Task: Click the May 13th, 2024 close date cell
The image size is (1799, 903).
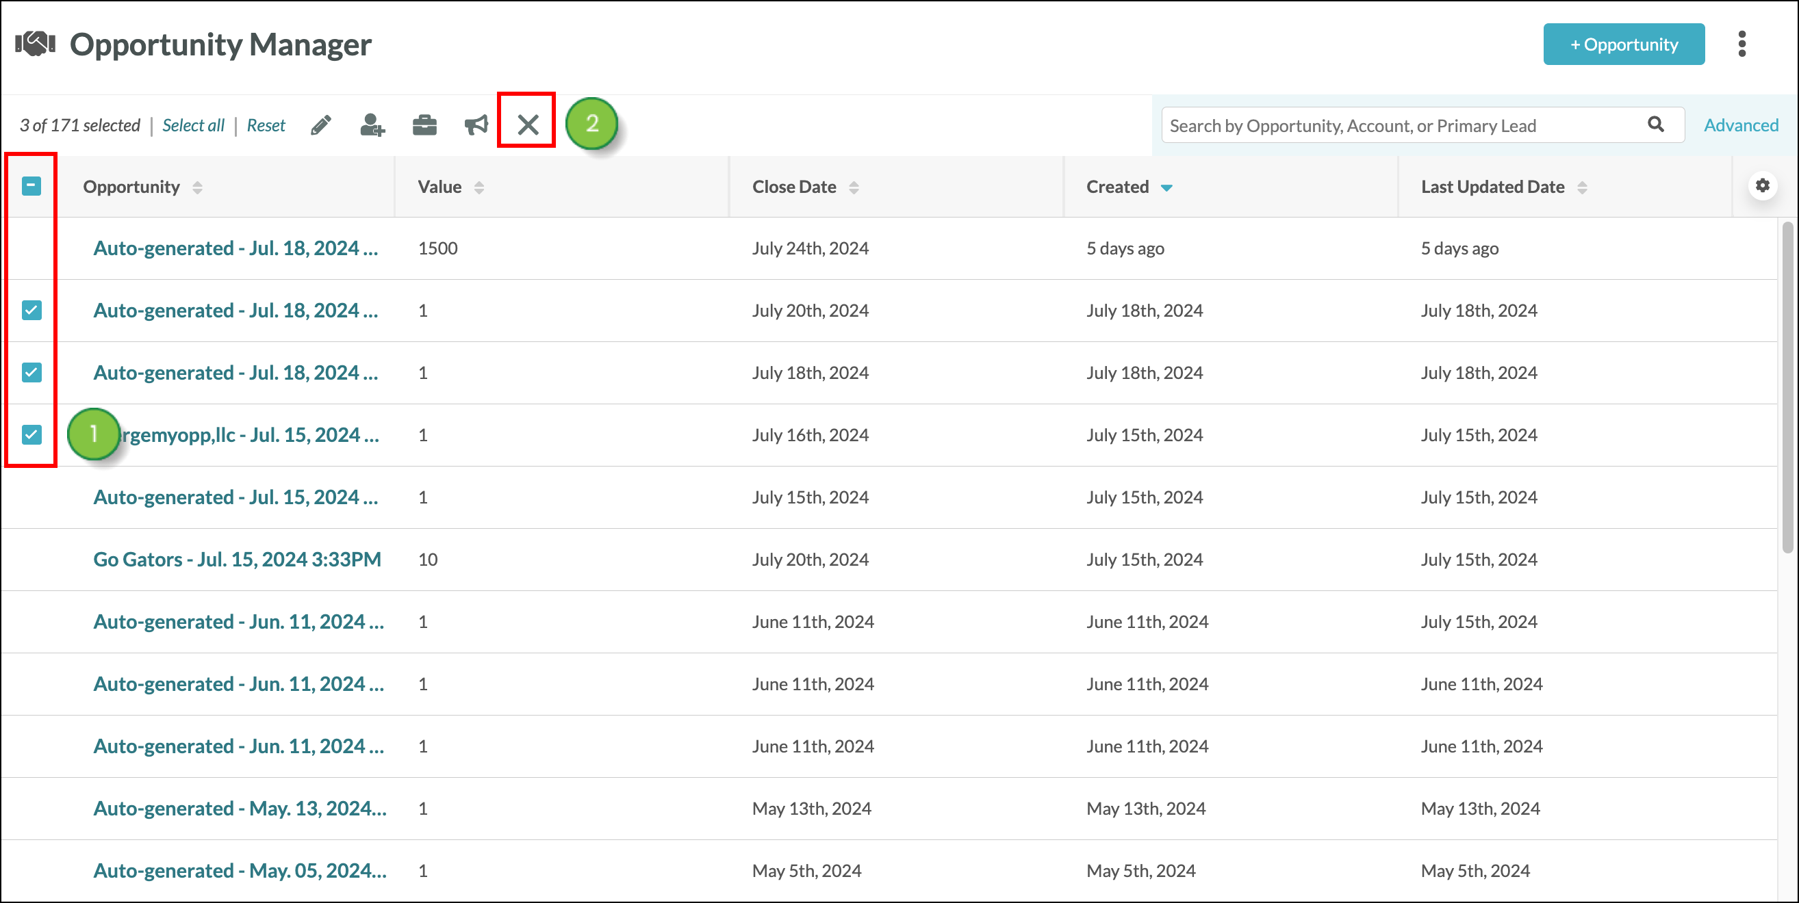Action: 811,809
